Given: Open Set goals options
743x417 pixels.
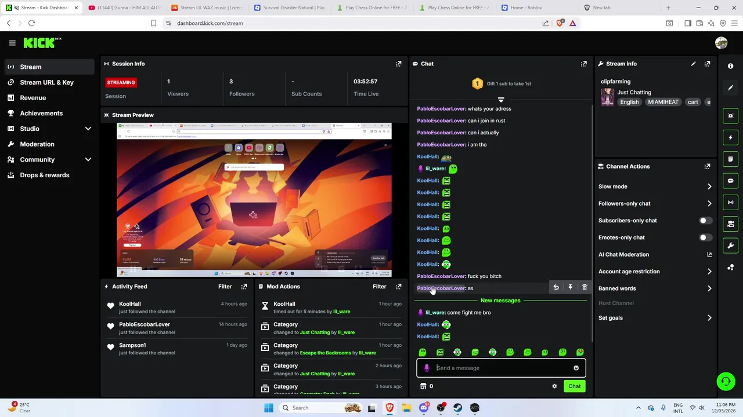Looking at the screenshot, I should [x=655, y=318].
